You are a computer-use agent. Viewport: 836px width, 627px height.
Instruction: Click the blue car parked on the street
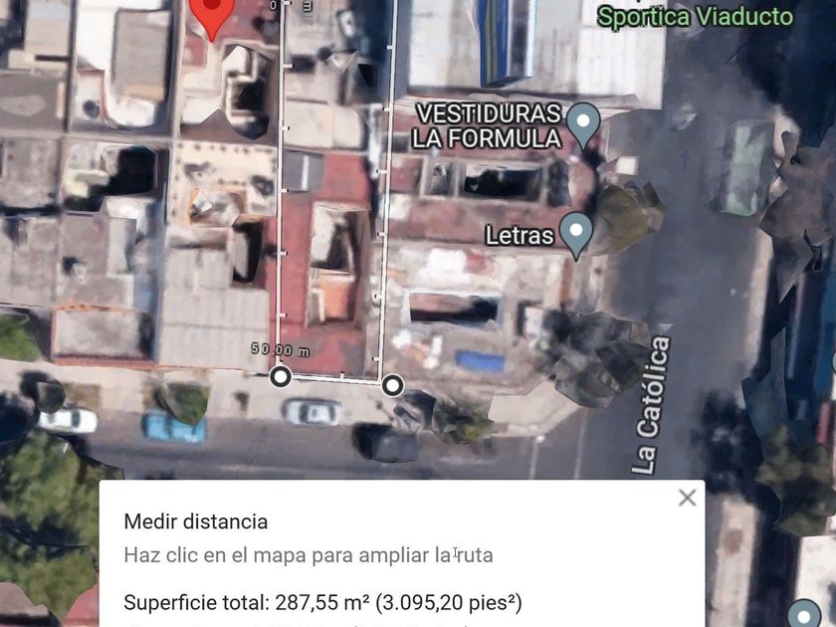174,428
